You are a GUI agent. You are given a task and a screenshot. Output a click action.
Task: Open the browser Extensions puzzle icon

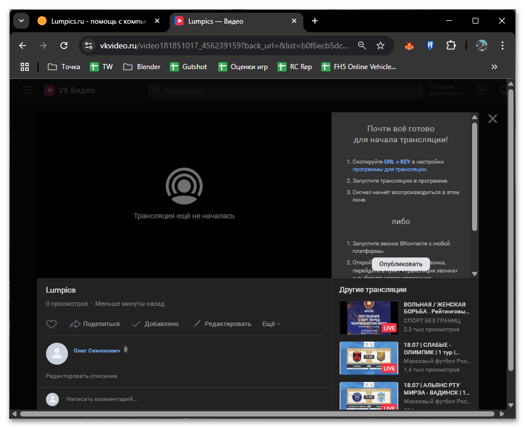[x=451, y=46]
